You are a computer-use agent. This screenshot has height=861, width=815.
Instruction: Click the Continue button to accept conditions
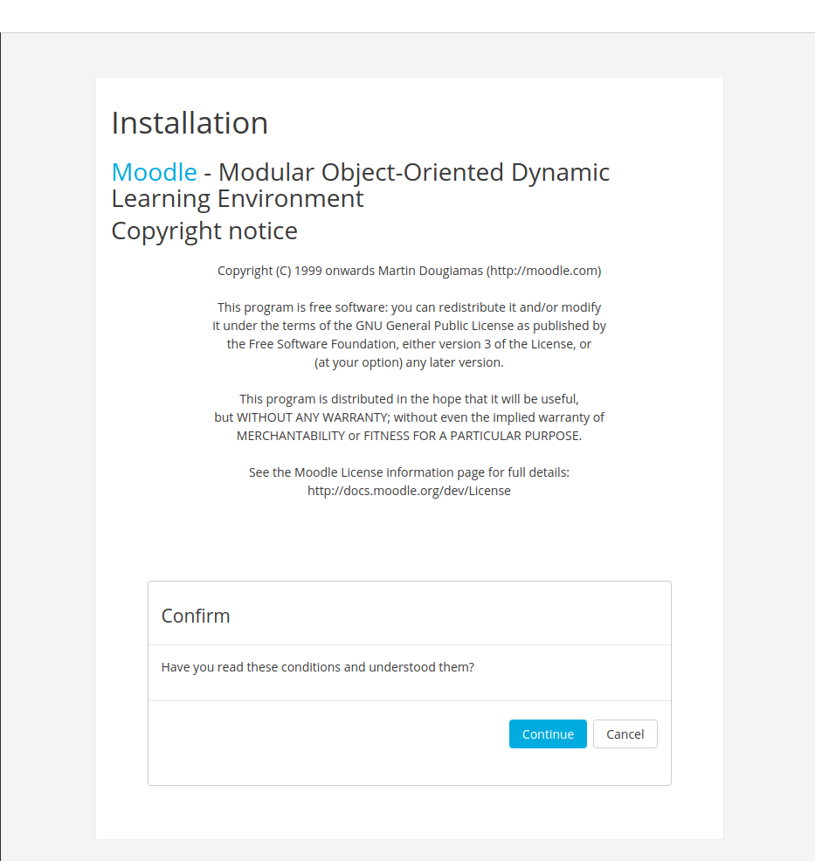click(x=548, y=734)
